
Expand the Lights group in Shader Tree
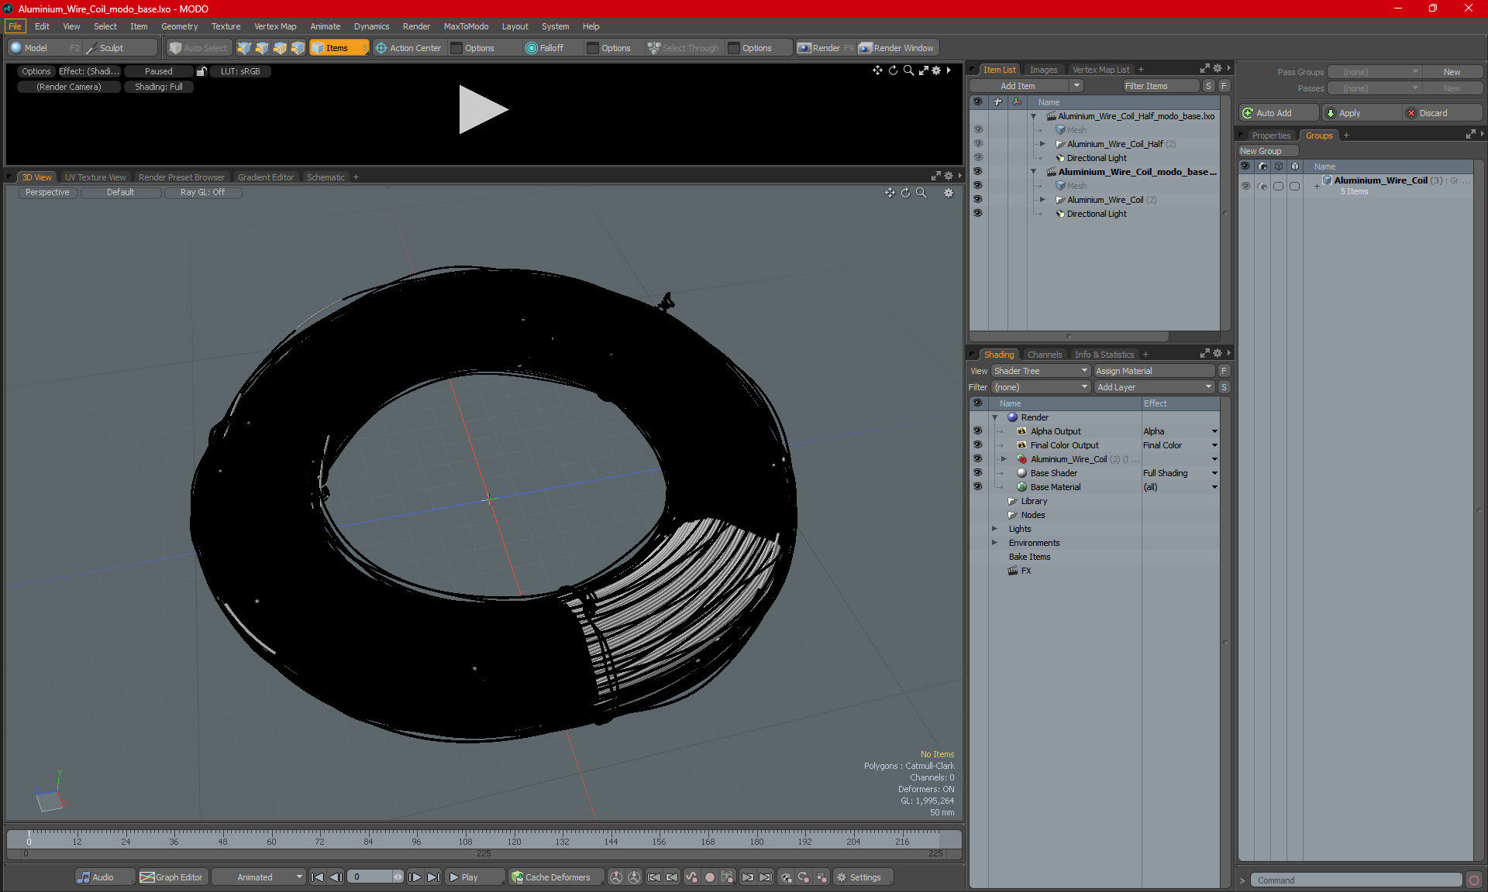click(x=994, y=529)
